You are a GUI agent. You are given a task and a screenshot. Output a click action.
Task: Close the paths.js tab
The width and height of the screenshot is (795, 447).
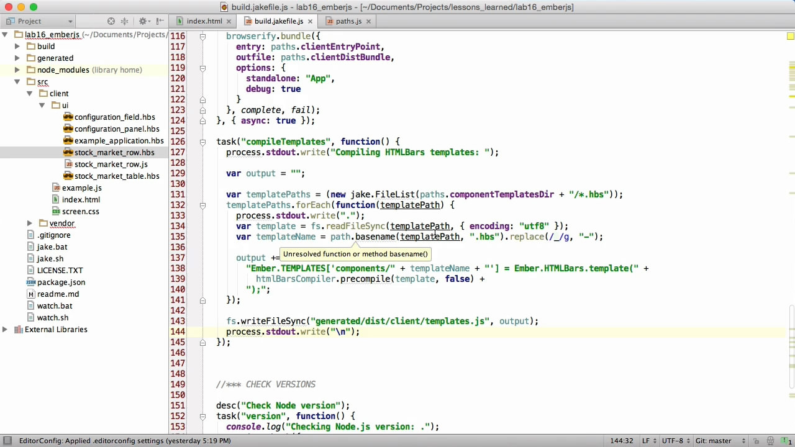click(x=368, y=21)
